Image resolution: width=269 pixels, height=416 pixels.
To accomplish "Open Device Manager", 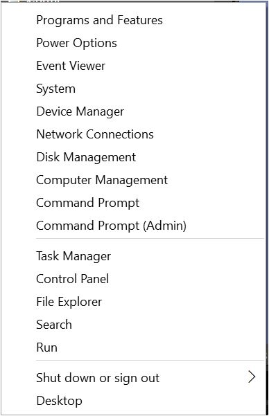I will (80, 111).
